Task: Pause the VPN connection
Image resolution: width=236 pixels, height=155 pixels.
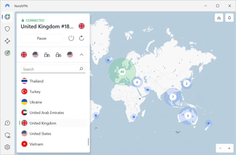Action: click(41, 38)
